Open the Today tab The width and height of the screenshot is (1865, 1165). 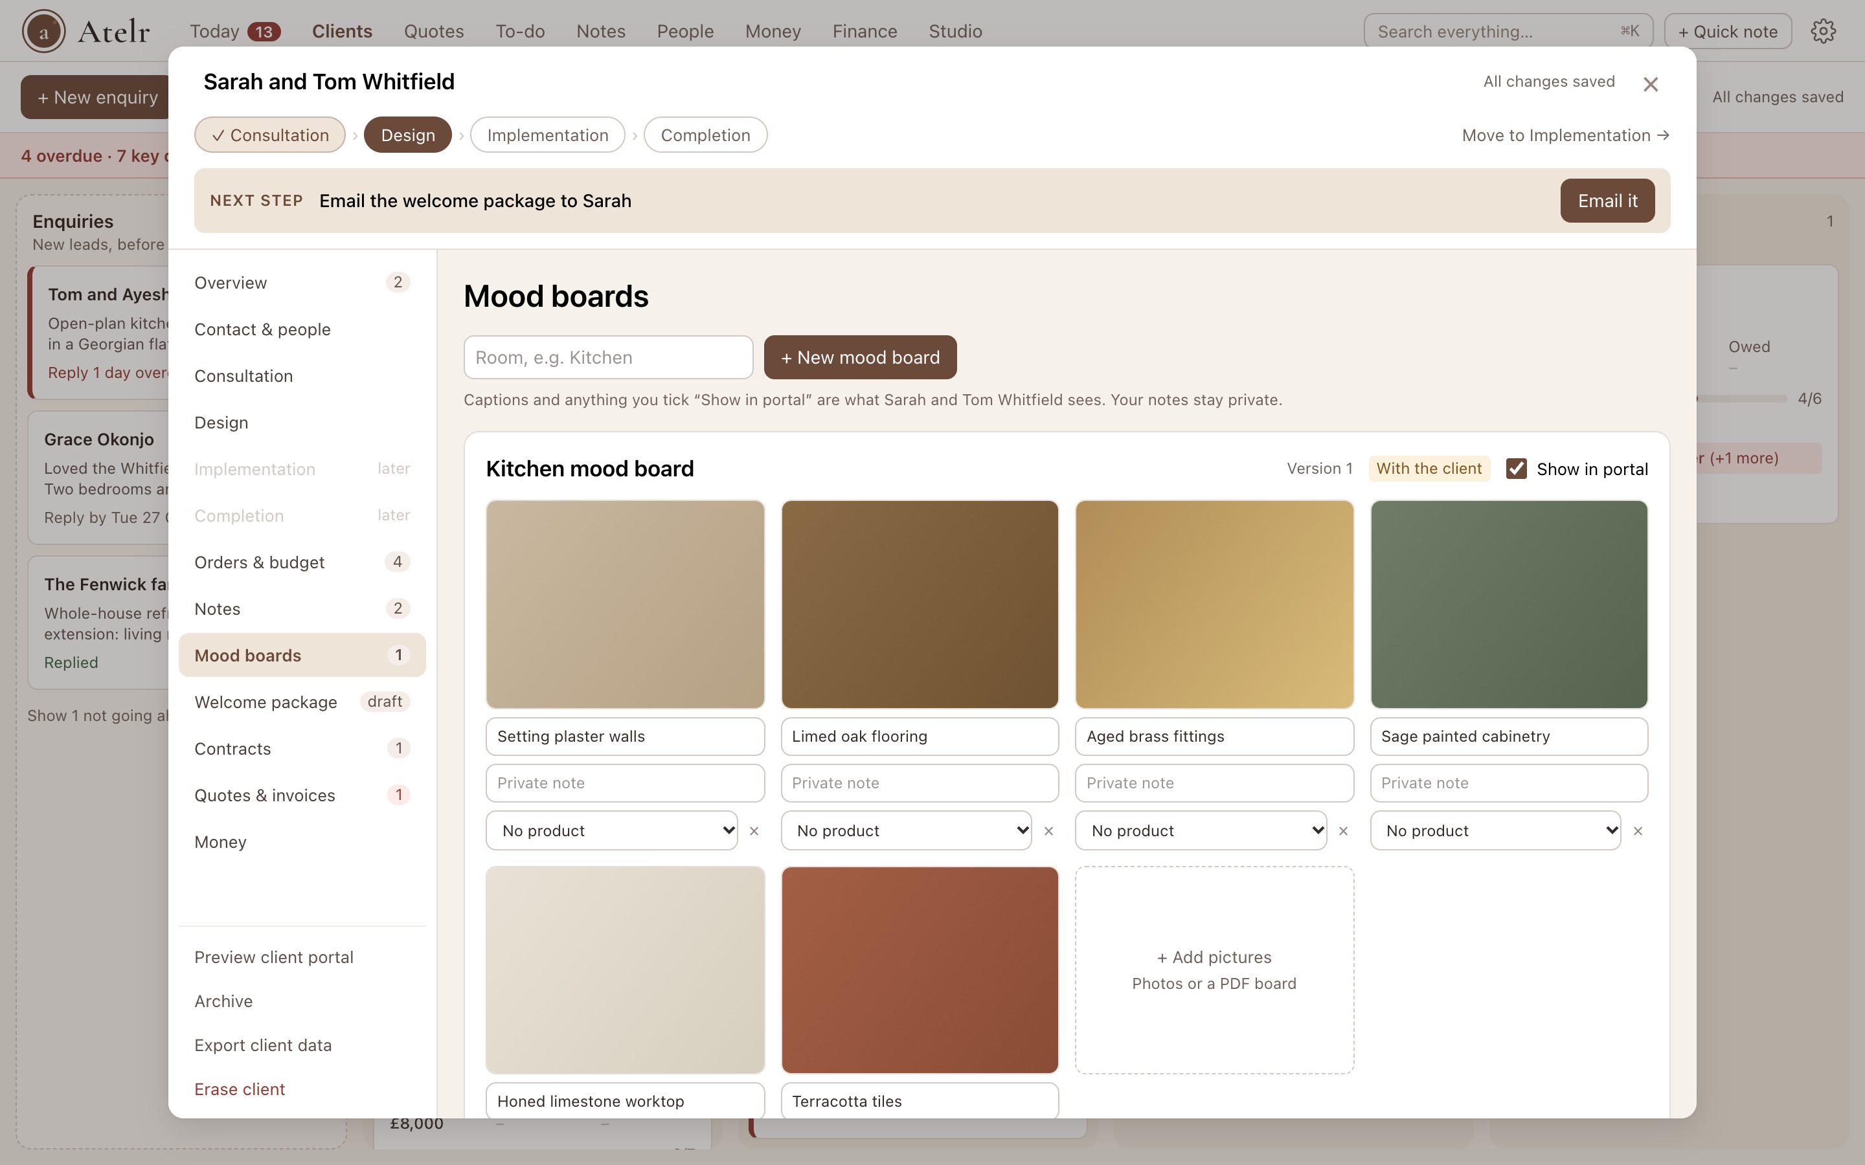click(234, 31)
